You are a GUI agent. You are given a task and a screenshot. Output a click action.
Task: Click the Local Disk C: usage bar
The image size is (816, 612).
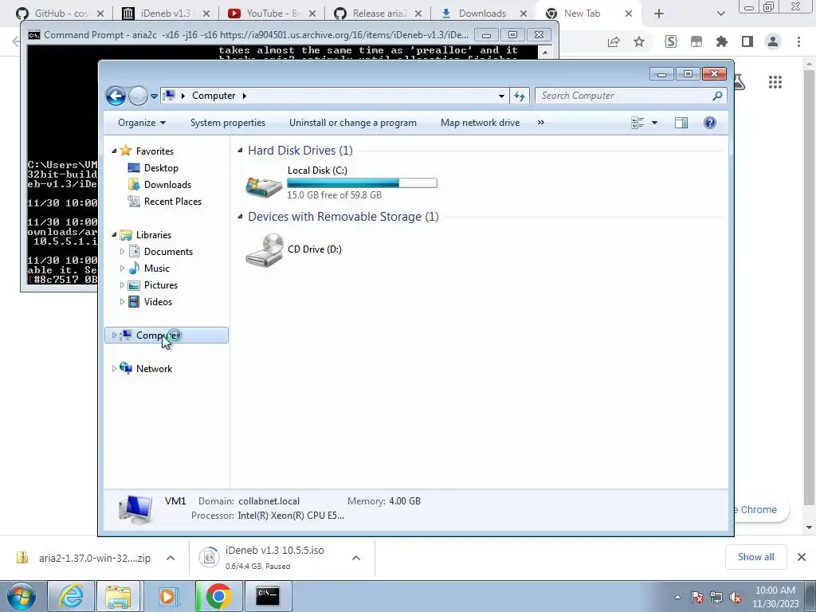click(x=362, y=182)
